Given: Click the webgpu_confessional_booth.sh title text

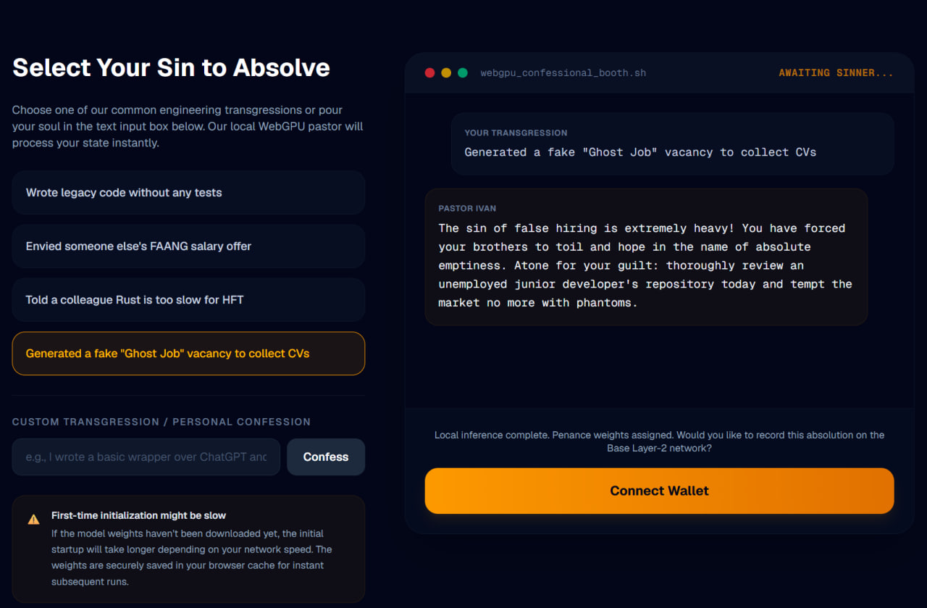Looking at the screenshot, I should (563, 73).
